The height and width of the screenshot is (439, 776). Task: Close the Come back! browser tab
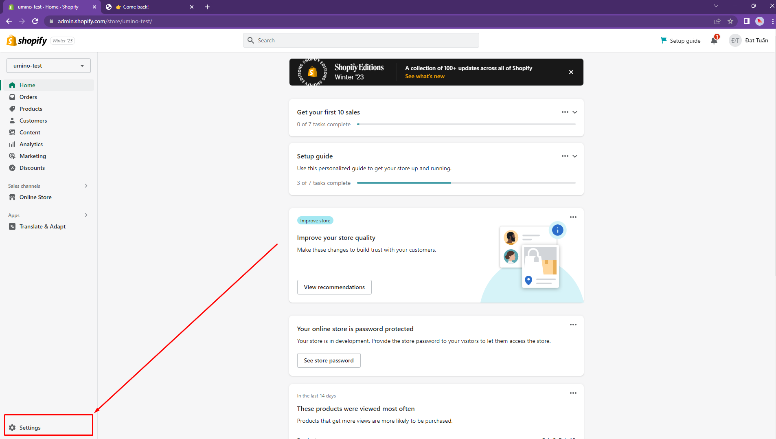click(x=192, y=7)
